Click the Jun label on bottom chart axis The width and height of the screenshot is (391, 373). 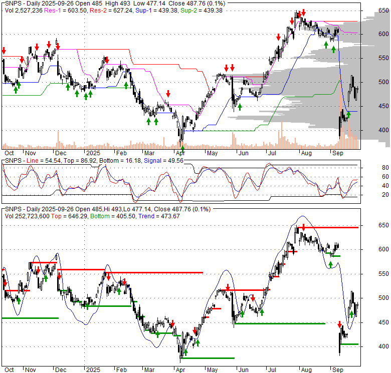tap(243, 370)
